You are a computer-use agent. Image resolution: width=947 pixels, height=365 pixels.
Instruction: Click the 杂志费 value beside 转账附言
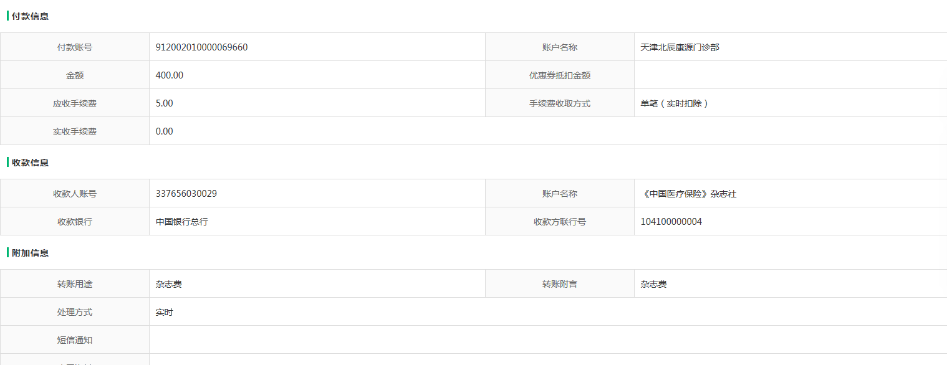coord(653,284)
